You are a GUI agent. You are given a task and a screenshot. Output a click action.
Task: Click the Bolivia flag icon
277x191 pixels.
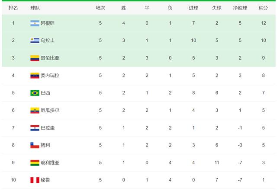(35, 163)
